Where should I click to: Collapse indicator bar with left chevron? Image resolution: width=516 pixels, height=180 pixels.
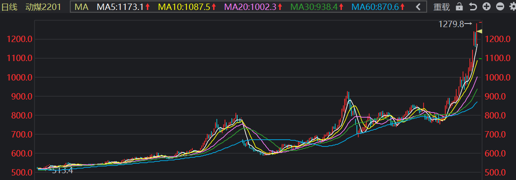coord(418,7)
